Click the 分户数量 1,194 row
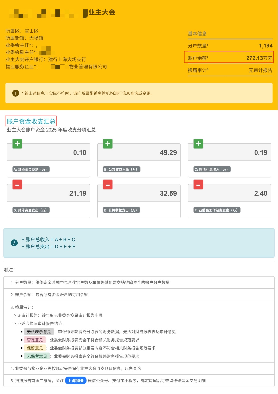 [x=230, y=46]
